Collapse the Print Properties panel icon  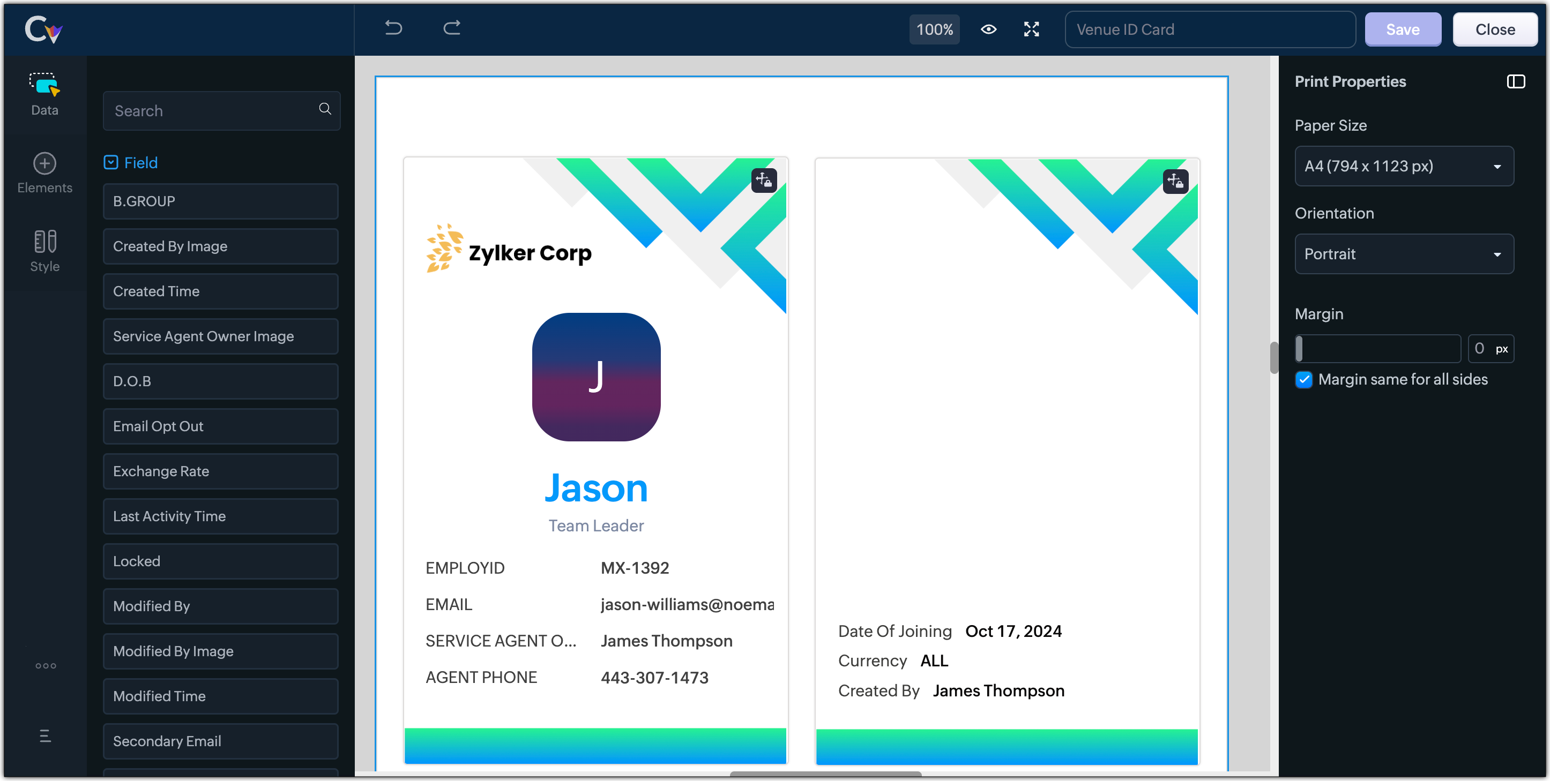tap(1516, 82)
